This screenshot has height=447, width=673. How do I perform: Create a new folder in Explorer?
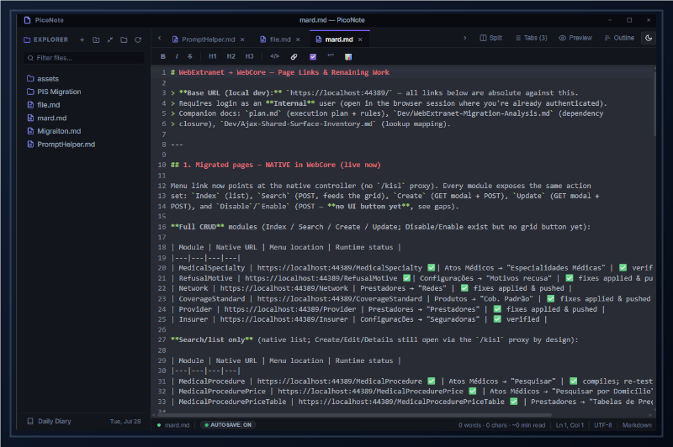[96, 39]
